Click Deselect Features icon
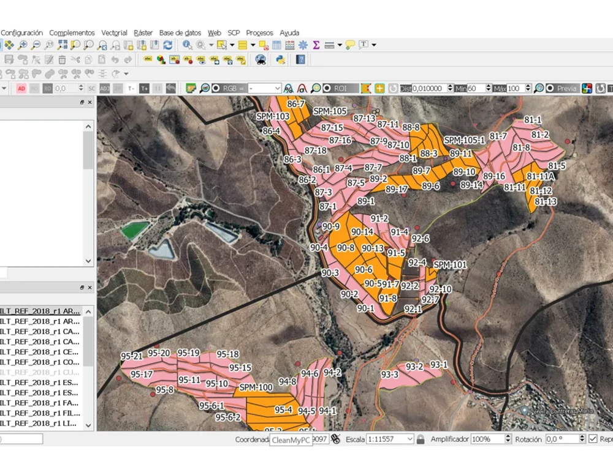 [x=264, y=45]
